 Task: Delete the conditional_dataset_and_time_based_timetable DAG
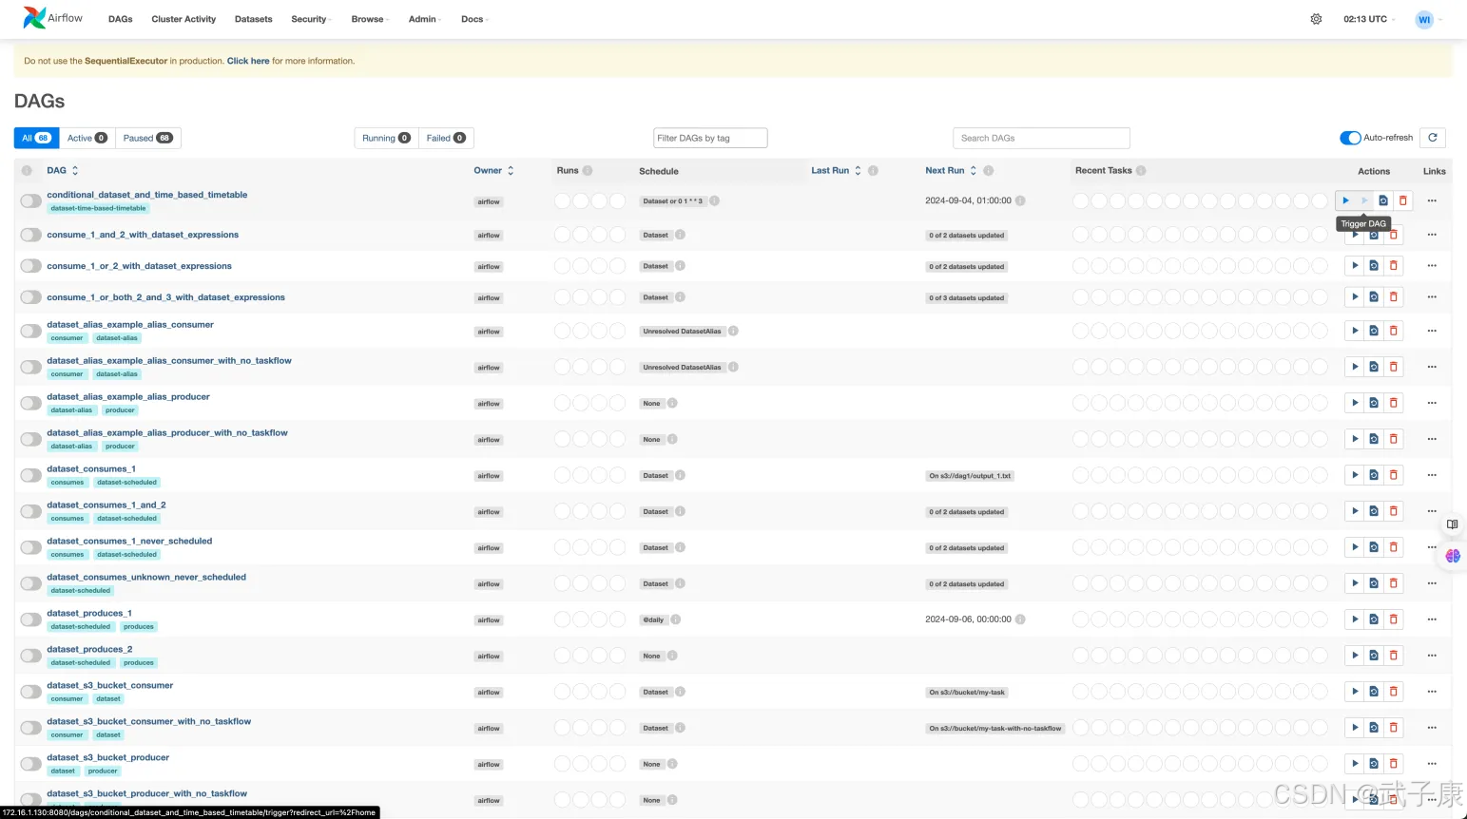[x=1402, y=200]
